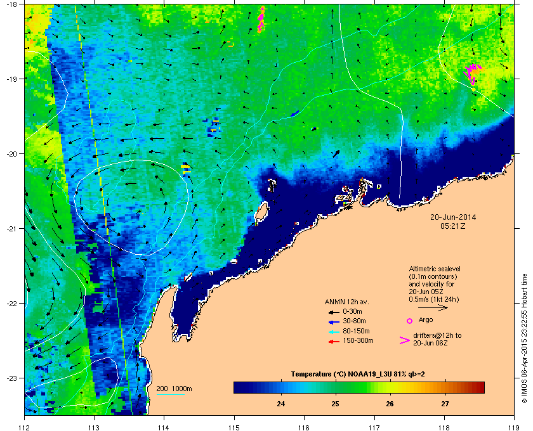
Task: Click the 26 tick on colorbar
Action: click(390, 404)
